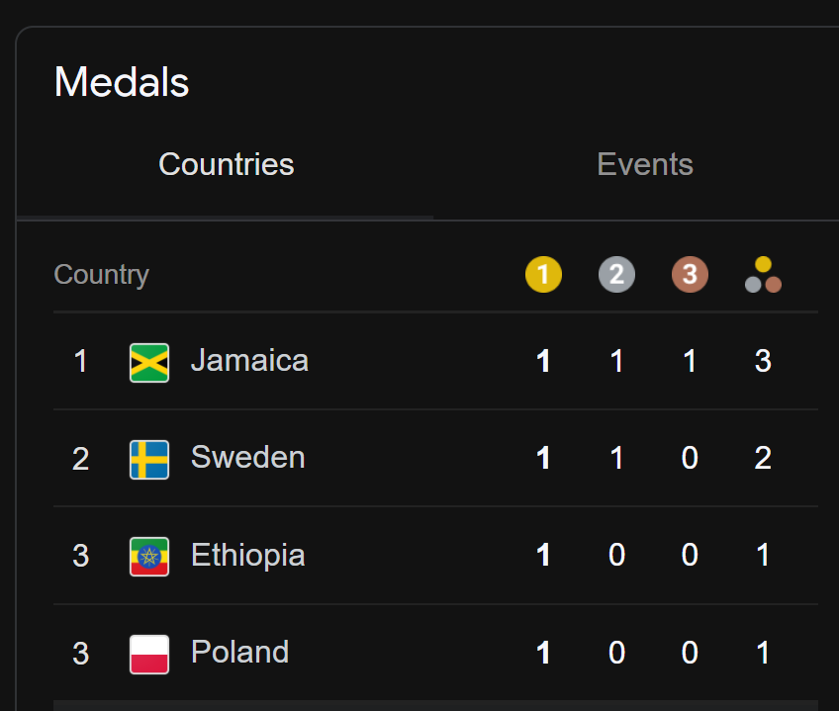The height and width of the screenshot is (711, 839).
Task: Click Sweden's total medal count of 2
Action: coord(763,459)
